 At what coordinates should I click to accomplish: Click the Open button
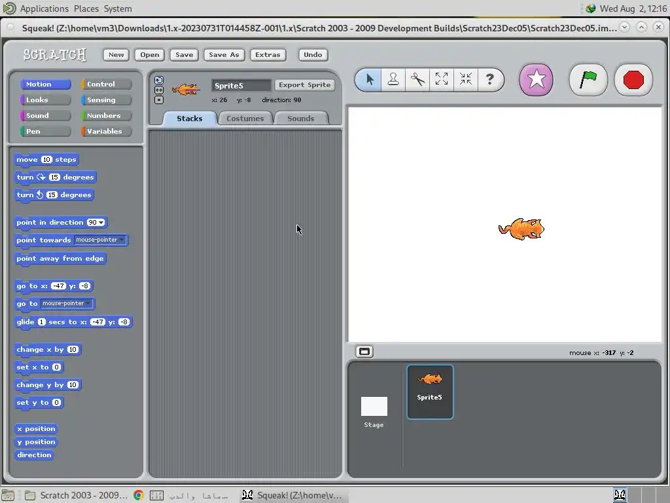click(x=150, y=55)
